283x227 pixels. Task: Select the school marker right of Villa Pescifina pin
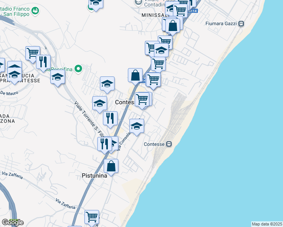(x=107, y=84)
